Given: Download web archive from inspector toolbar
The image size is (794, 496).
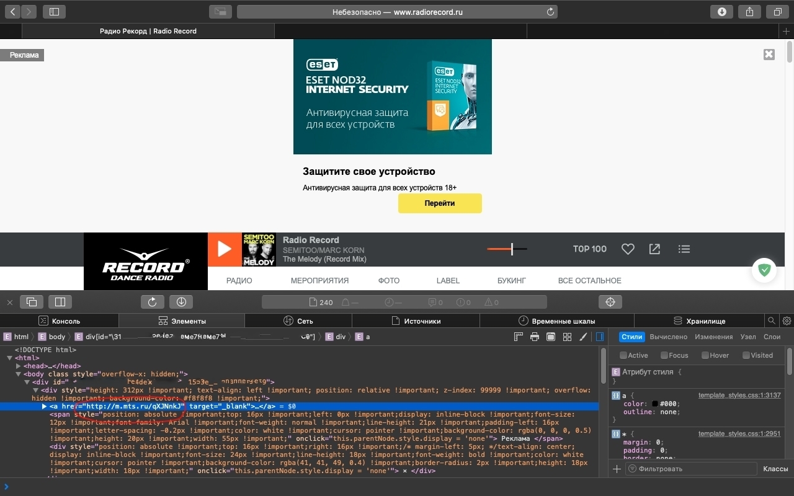Looking at the screenshot, I should tap(181, 302).
